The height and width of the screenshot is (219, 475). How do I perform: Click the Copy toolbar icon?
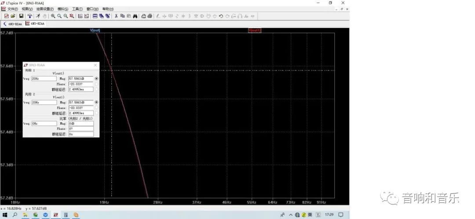click(122, 16)
